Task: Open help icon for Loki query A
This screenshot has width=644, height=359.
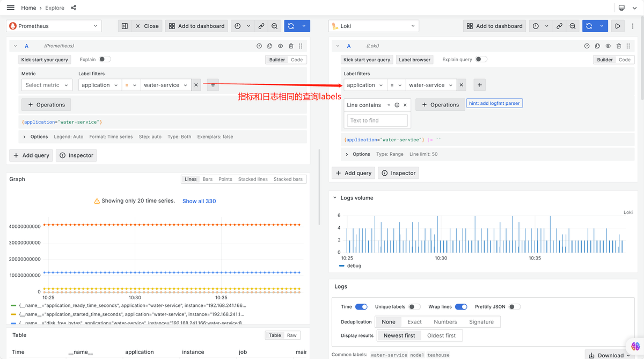Action: tap(587, 46)
